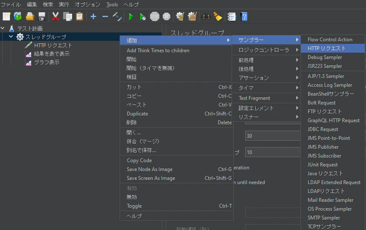Open the Function helper list icon
Screen dimensions: 366x230
pyautogui.click(x=232, y=16)
